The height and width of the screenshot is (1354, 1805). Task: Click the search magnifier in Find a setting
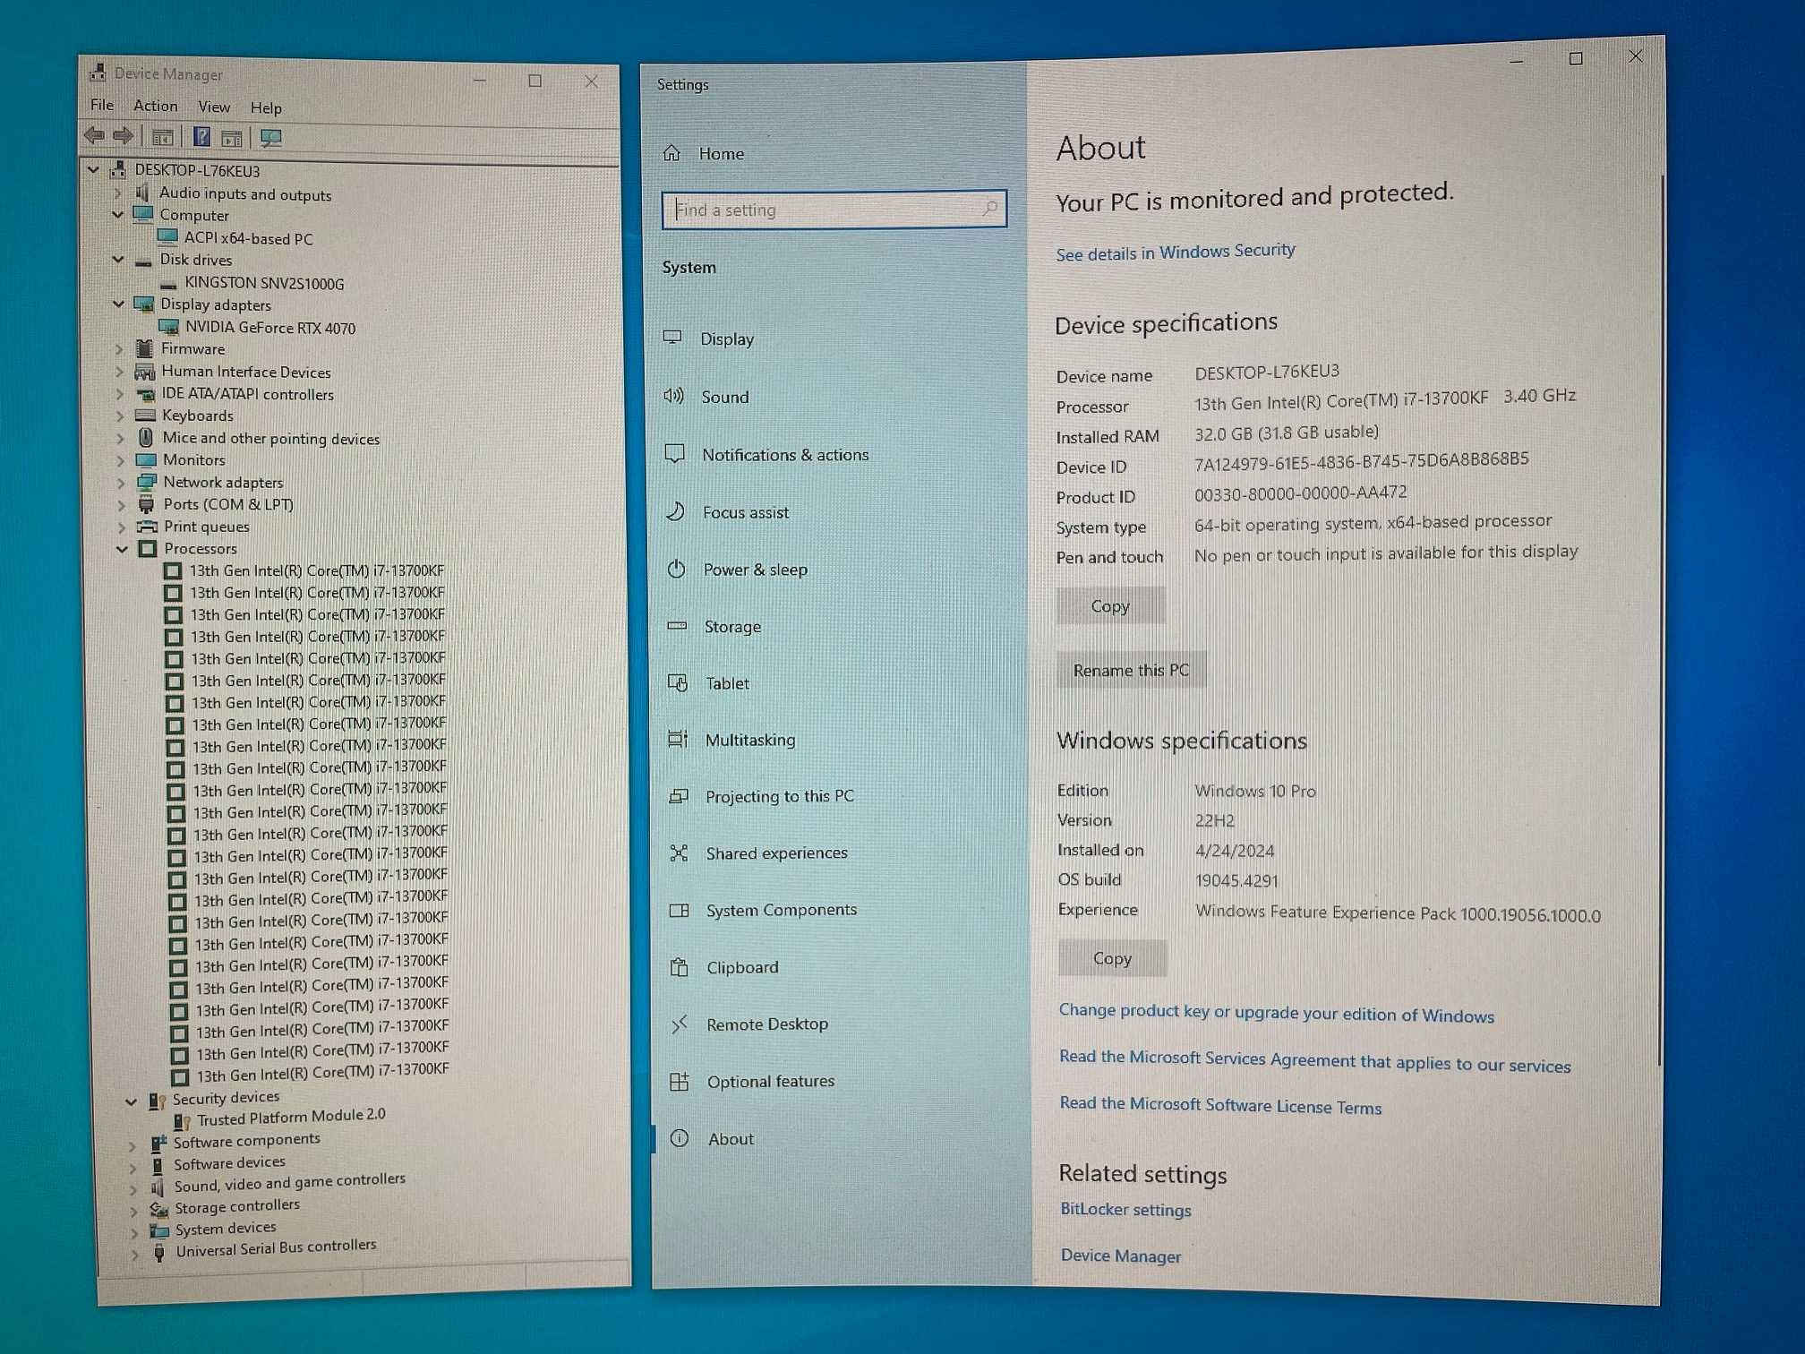coord(989,208)
